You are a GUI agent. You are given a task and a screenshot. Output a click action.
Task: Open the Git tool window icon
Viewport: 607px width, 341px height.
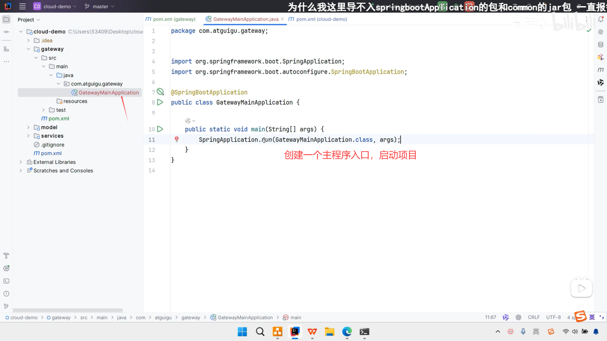point(6,306)
